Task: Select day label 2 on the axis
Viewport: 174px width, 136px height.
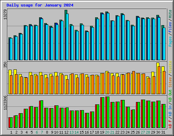Action: pyautogui.click(x=16, y=132)
